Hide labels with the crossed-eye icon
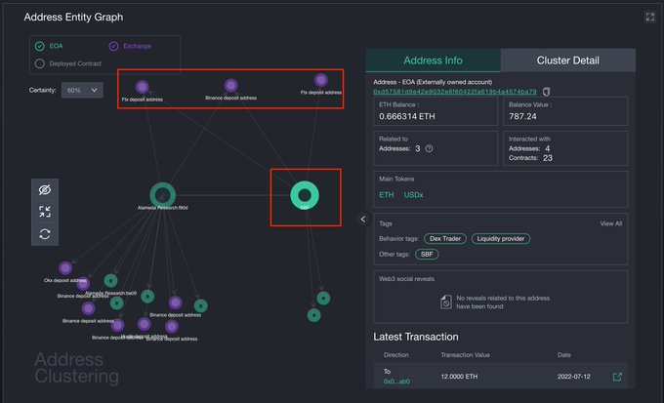 45,190
